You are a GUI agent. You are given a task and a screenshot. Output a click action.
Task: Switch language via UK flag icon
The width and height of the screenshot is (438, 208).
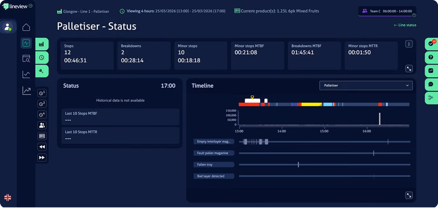click(8, 197)
